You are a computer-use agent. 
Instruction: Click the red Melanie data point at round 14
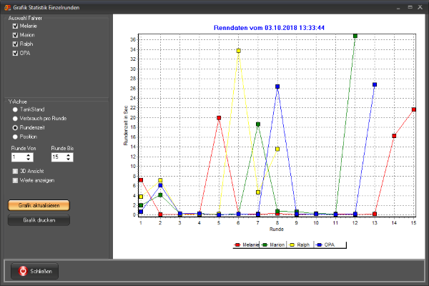pyautogui.click(x=394, y=136)
